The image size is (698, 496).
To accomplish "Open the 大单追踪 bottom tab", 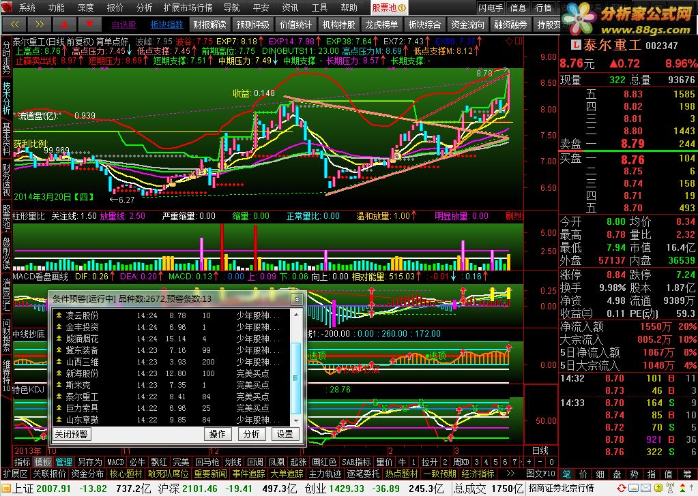I will click(287, 474).
